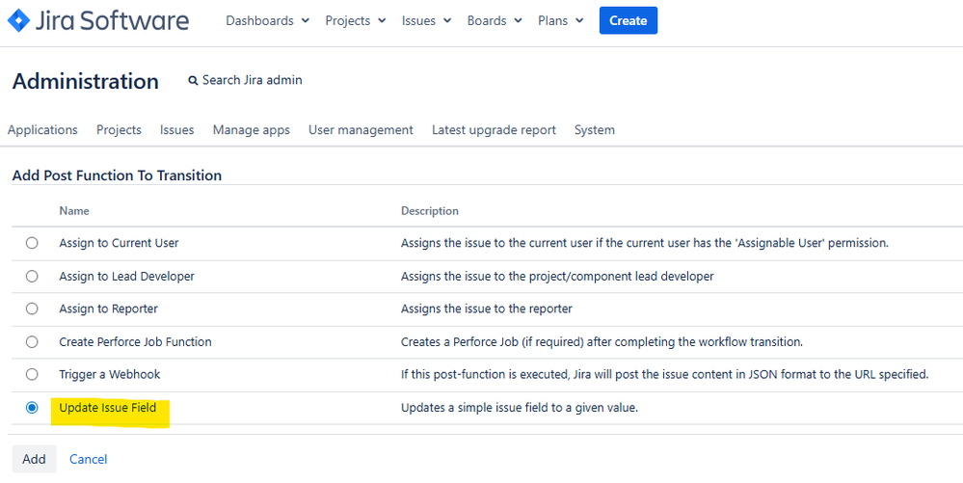Open the Issues dropdown in top navigation
Screen dimensions: 963x483
[x=426, y=20]
